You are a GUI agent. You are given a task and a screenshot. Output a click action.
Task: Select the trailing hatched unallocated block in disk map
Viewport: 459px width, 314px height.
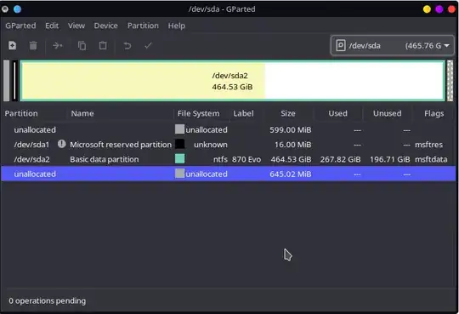click(x=450, y=81)
